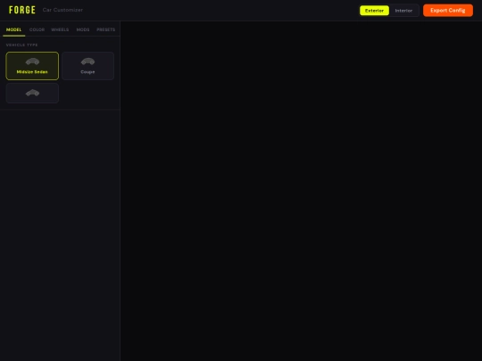Click the Export Config button
Viewport: 482px width, 361px height.
coord(448,11)
